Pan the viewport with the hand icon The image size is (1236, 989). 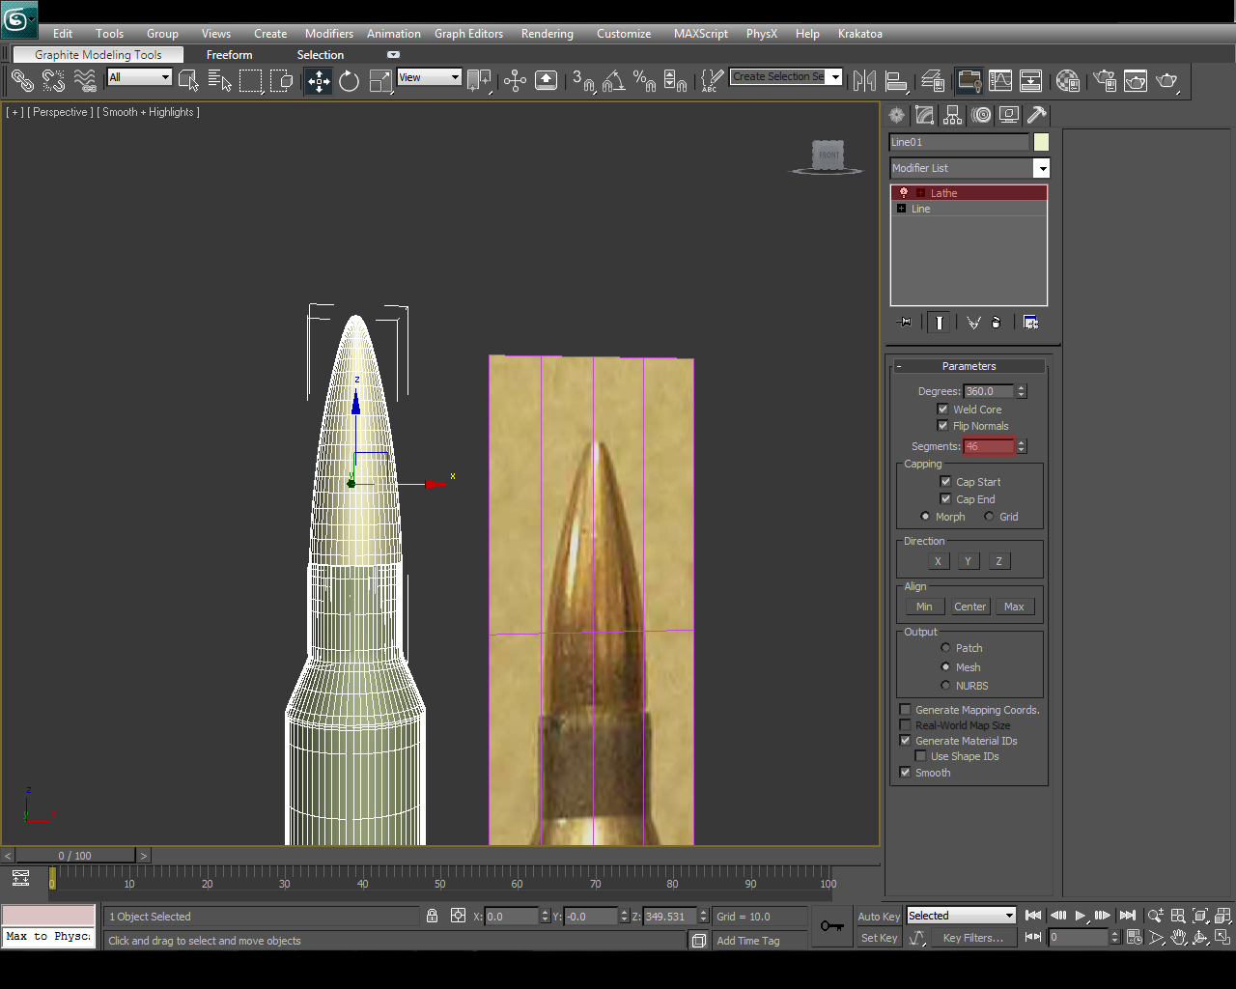[1179, 937]
